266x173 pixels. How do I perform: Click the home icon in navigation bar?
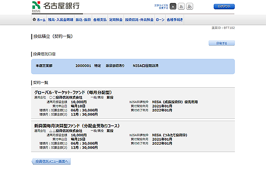point(34,19)
